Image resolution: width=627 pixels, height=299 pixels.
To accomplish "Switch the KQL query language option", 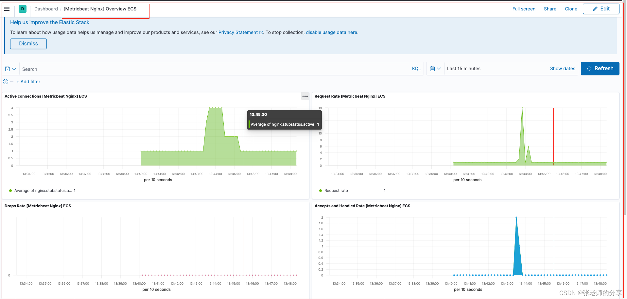I will point(416,69).
